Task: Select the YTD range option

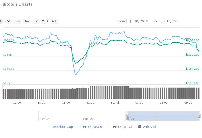Action: point(45,21)
